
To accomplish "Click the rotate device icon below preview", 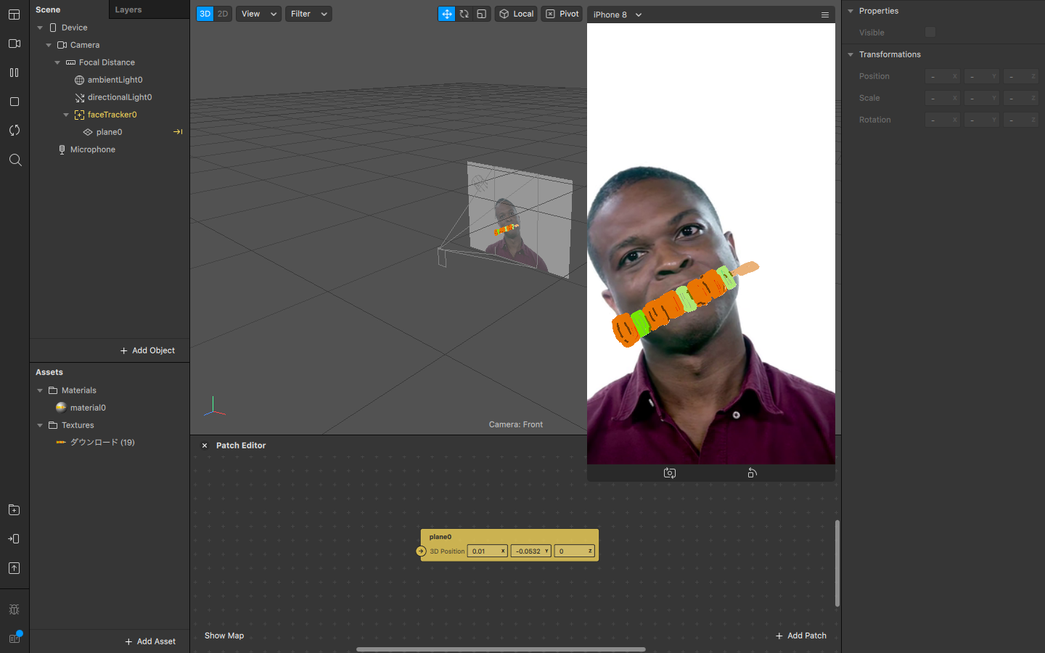I will (752, 473).
